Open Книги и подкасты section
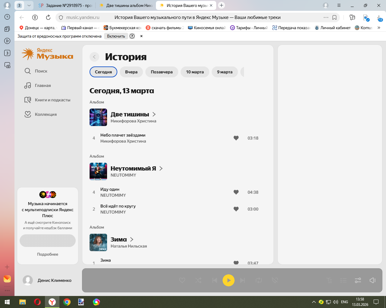 47,100
